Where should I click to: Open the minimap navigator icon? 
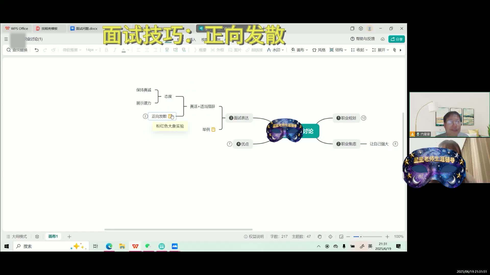coord(341,237)
